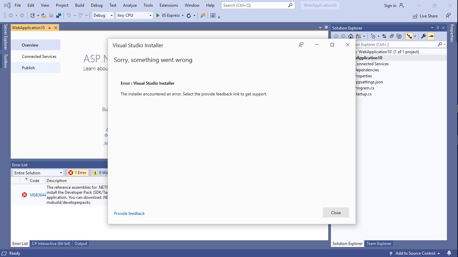The height and width of the screenshot is (257, 458).
Task: Select Startup.cs in Solution Explorer
Action: [363, 94]
